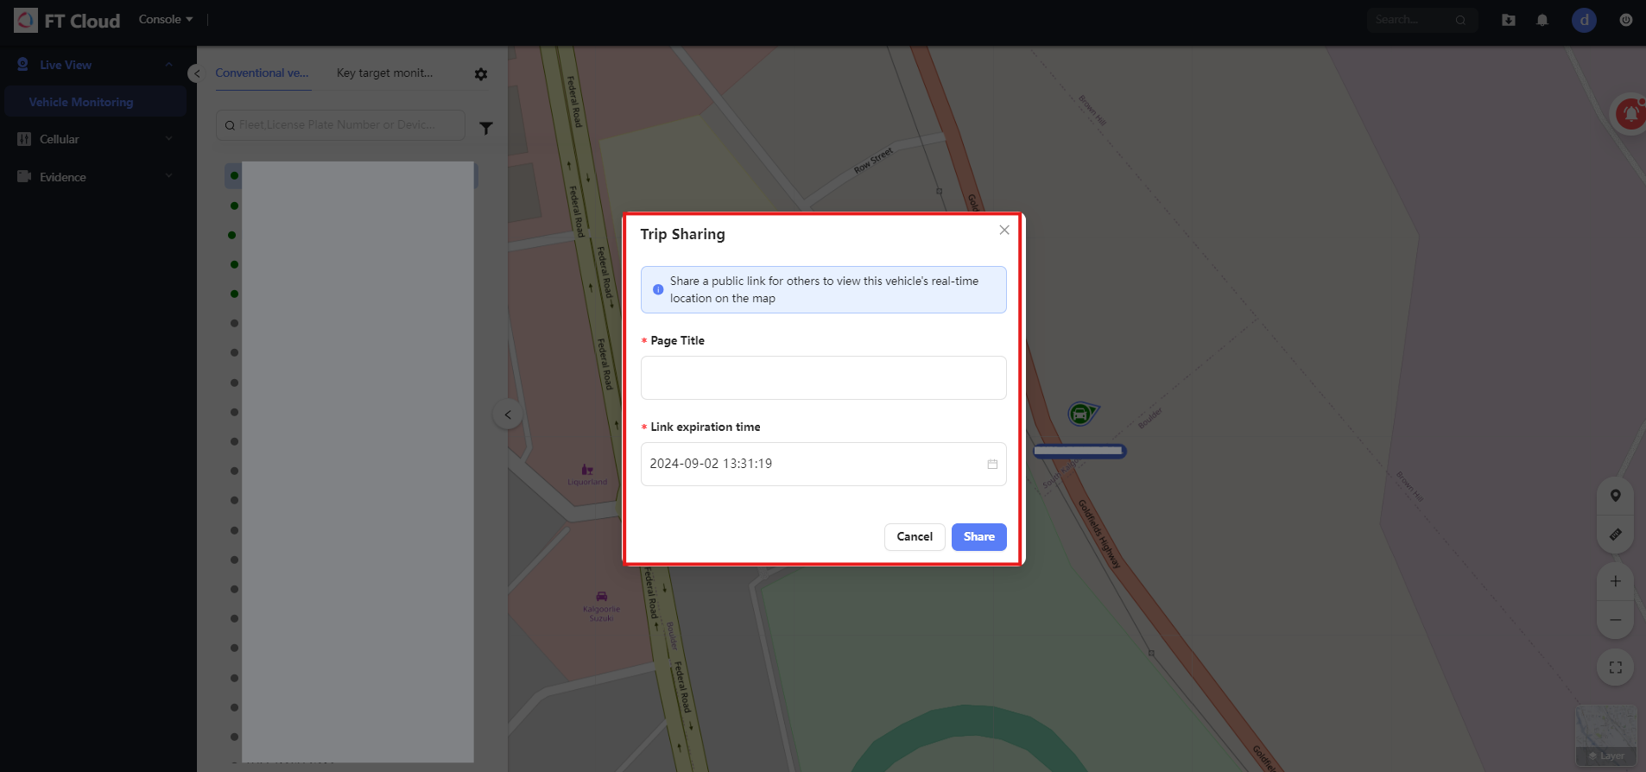This screenshot has height=772, width=1646.
Task: Open notifications bell in header
Action: (1542, 20)
